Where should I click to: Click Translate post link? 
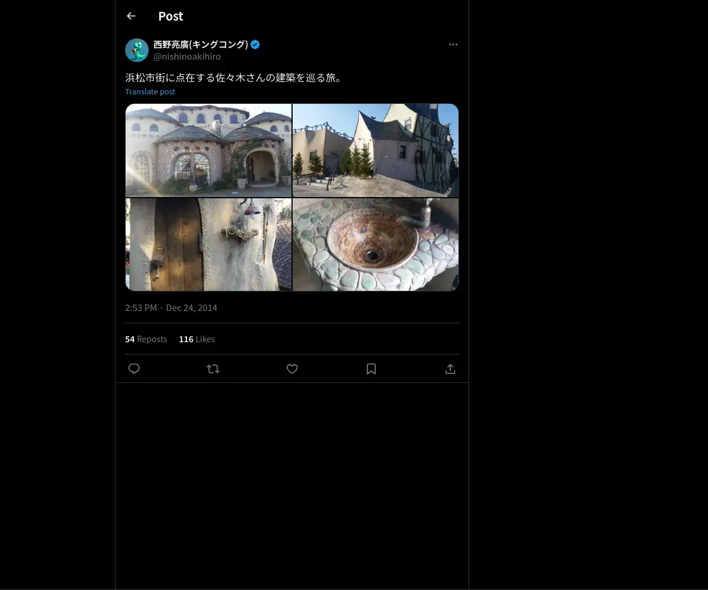[150, 91]
